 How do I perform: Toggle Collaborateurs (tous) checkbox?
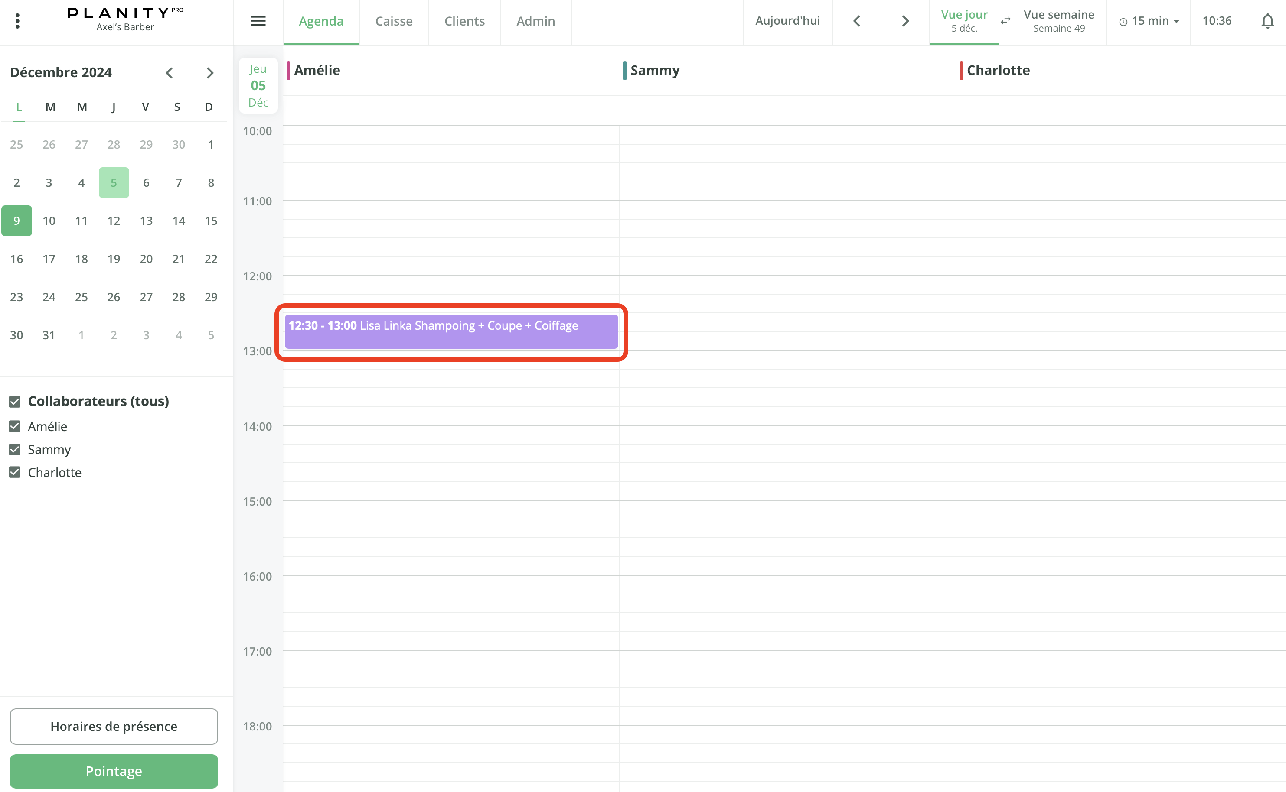[x=15, y=402]
